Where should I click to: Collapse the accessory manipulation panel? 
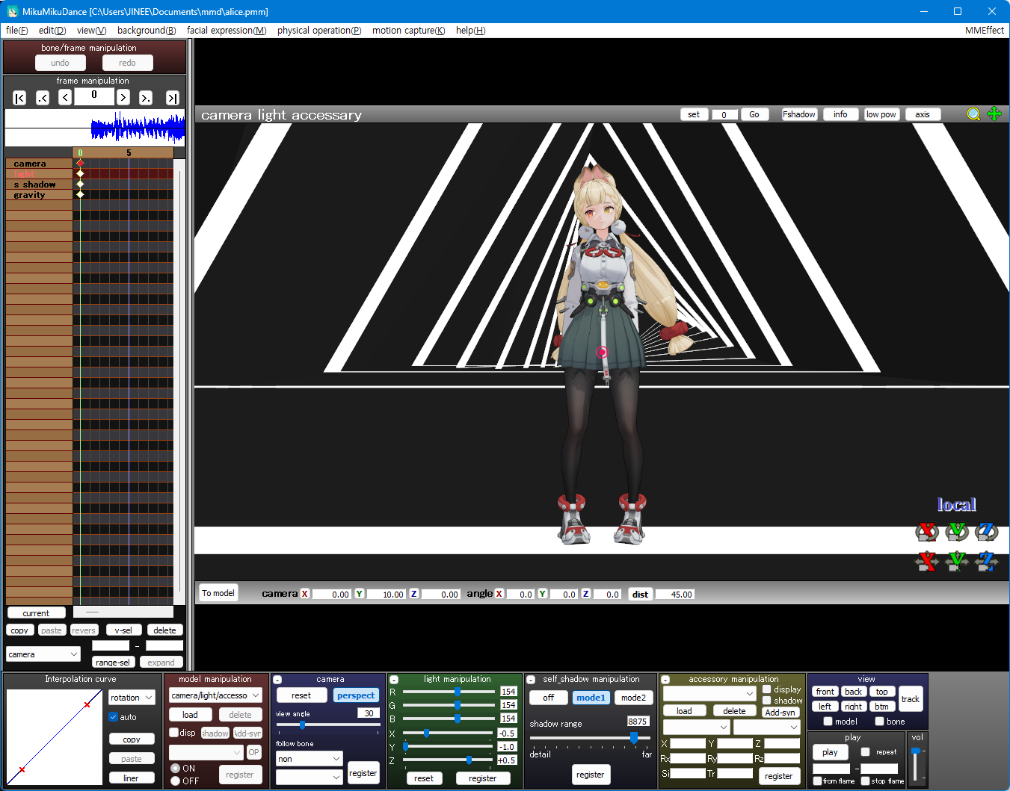(x=665, y=680)
